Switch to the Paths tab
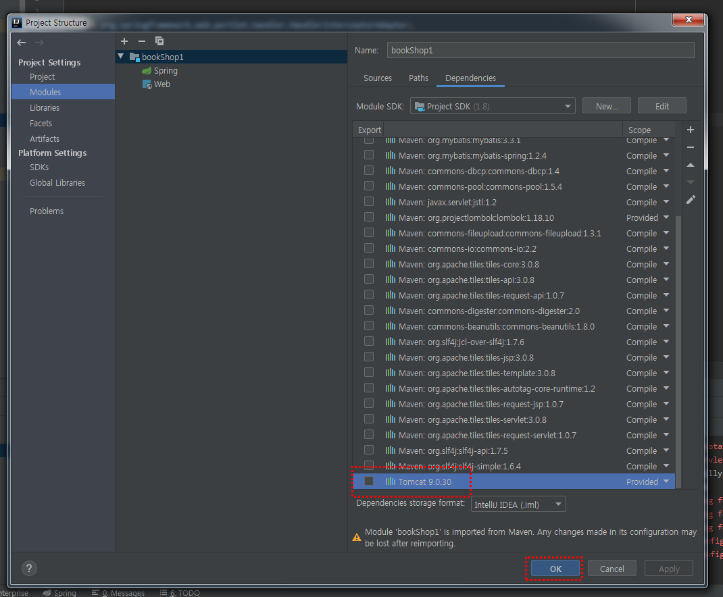The image size is (723, 597). click(x=418, y=78)
